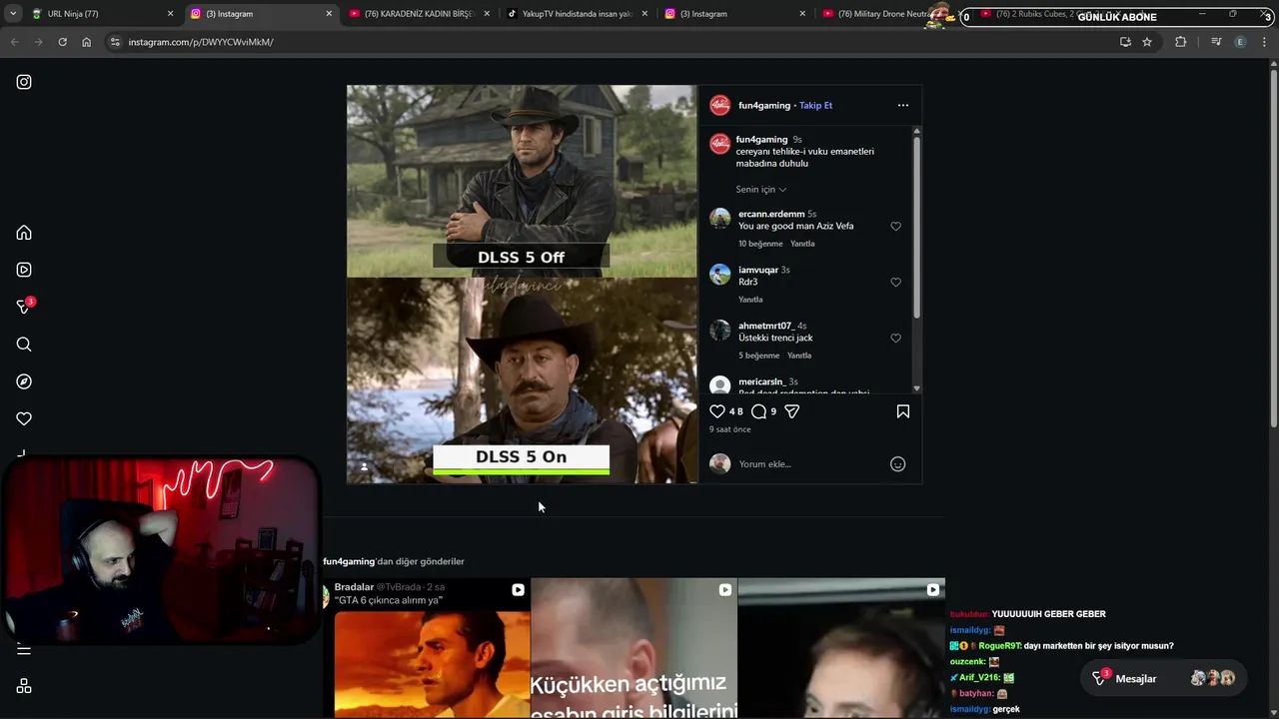1279x719 pixels.
Task: Open the install app icon in address bar
Action: (x=1125, y=42)
